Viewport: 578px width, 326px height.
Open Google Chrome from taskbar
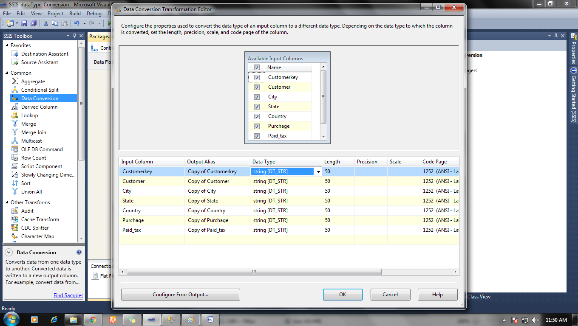[x=93, y=320]
